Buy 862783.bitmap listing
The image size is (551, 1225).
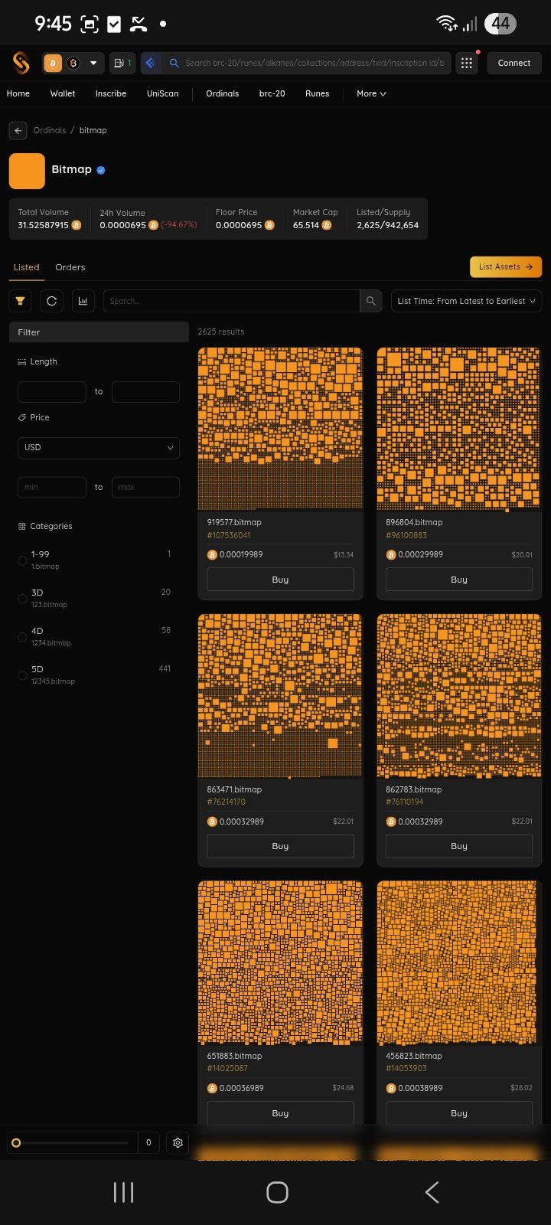(x=459, y=846)
